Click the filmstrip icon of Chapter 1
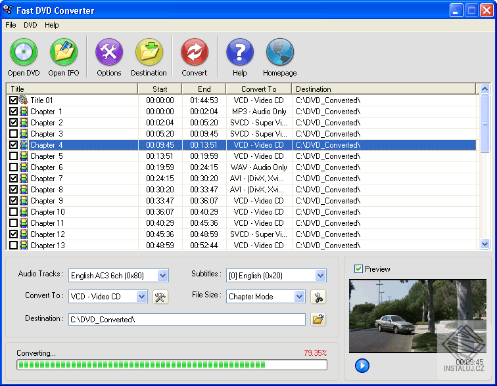Viewport: 497px width, 386px height. pyautogui.click(x=24, y=112)
